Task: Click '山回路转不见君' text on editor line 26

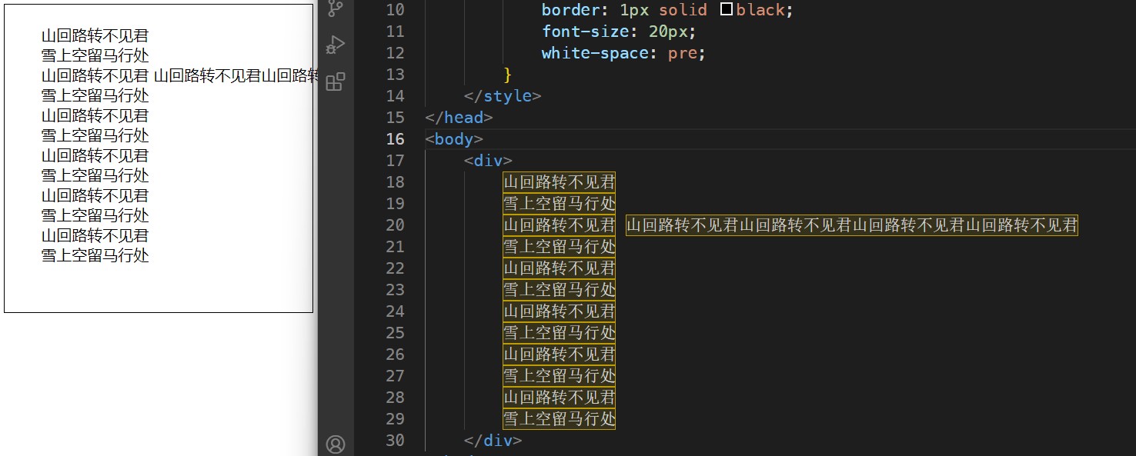Action: pyautogui.click(x=560, y=354)
